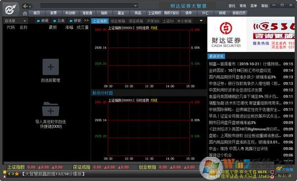Open the 基金 toolbar tab
This screenshot has width=297, height=181.
pos(121,13)
